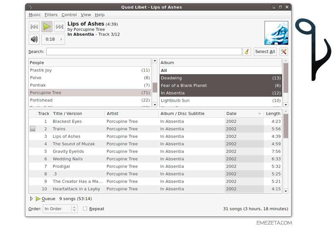Select the Lightbulb Sun album
The height and width of the screenshot is (230, 334).
click(221, 100)
